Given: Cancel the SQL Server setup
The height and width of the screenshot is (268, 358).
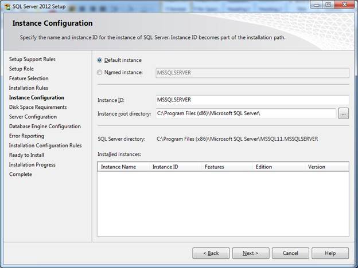Looking at the screenshot, I should click(x=290, y=253).
